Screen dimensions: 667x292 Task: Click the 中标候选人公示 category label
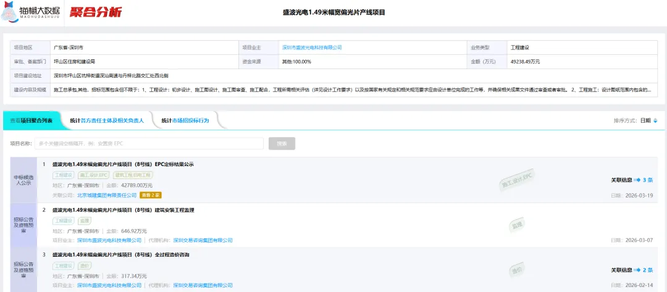[23, 180]
